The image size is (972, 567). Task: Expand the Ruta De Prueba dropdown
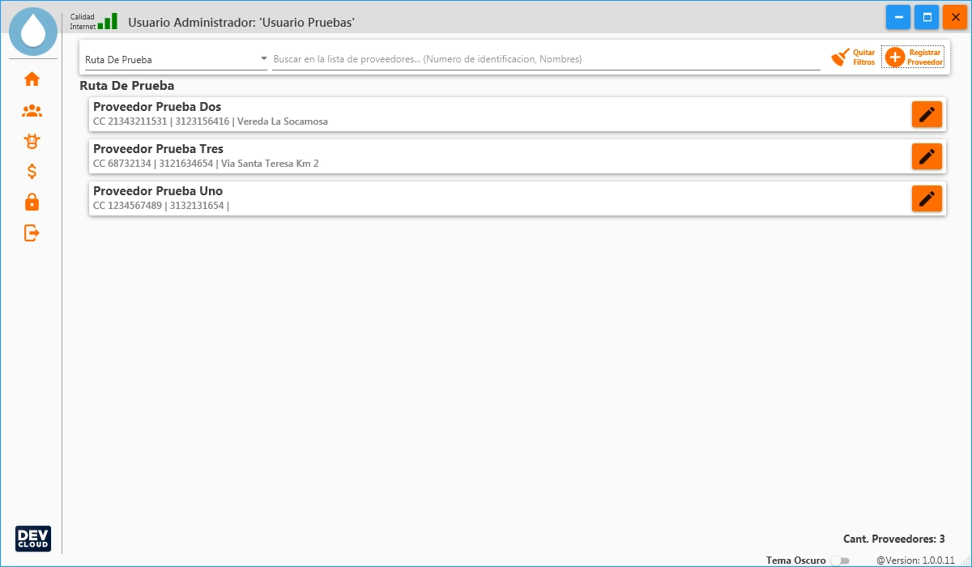[175, 59]
